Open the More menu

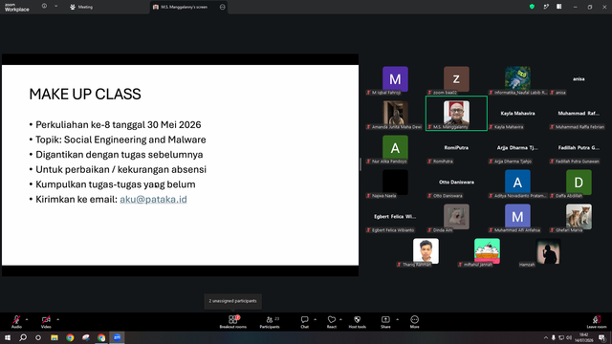[x=414, y=322]
